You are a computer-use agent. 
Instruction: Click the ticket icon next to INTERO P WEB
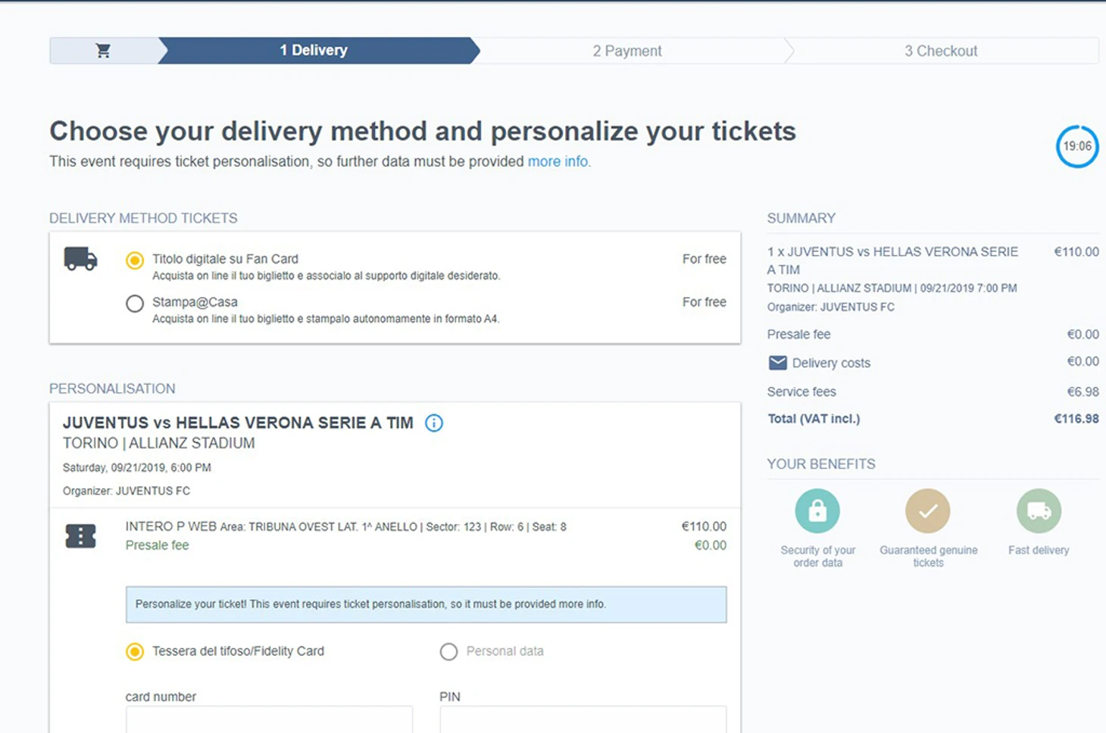pyautogui.click(x=80, y=536)
